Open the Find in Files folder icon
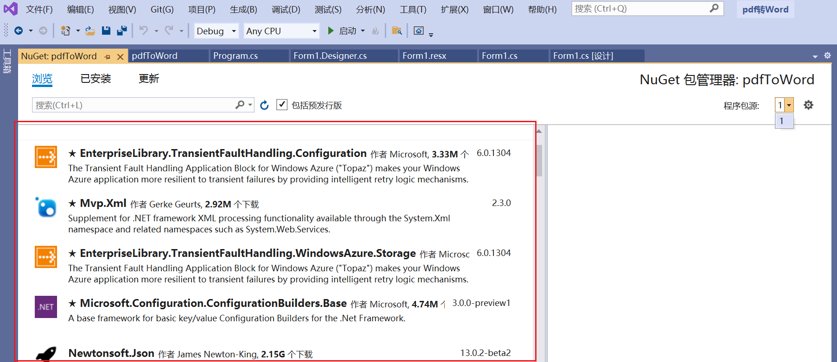Image resolution: width=837 pixels, height=362 pixels. [x=397, y=31]
